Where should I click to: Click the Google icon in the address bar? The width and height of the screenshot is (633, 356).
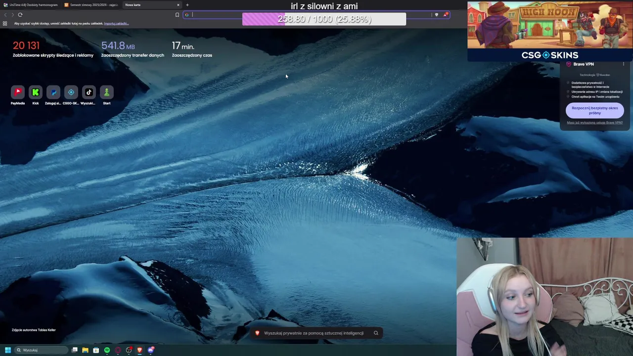[x=187, y=15]
